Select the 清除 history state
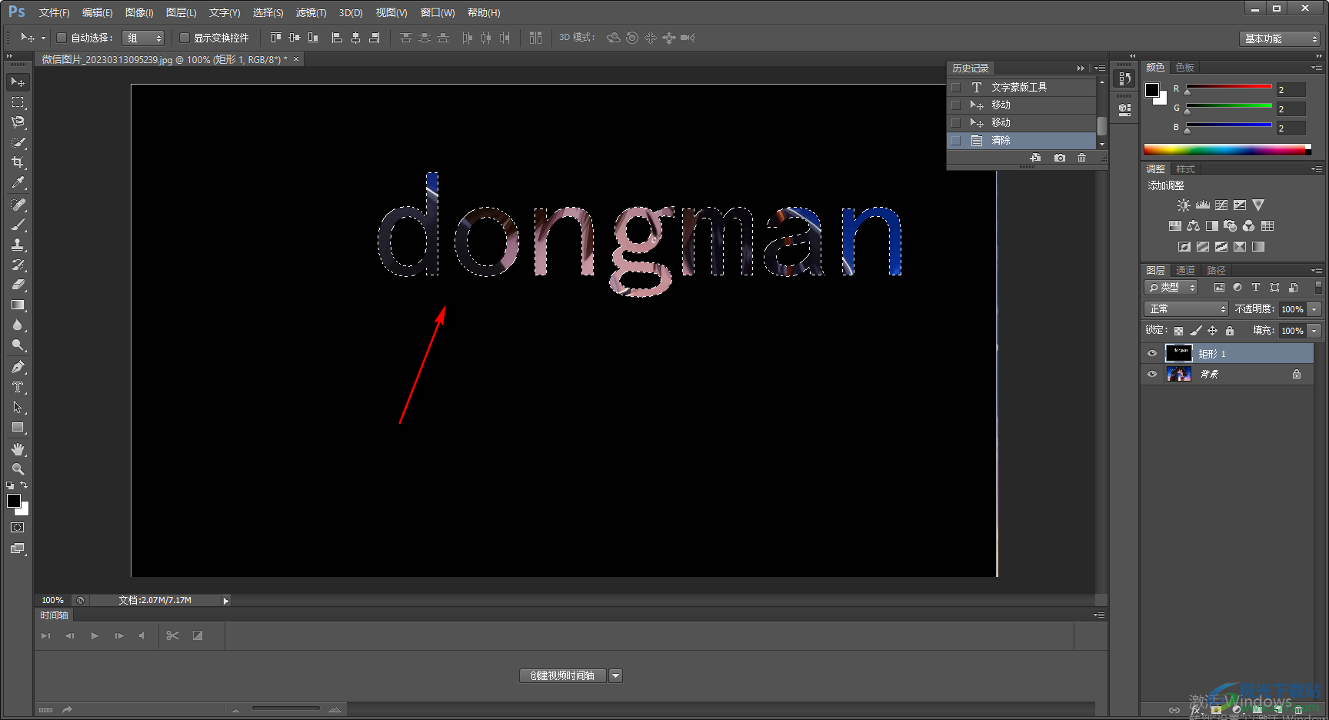The image size is (1329, 720). tap(1021, 141)
